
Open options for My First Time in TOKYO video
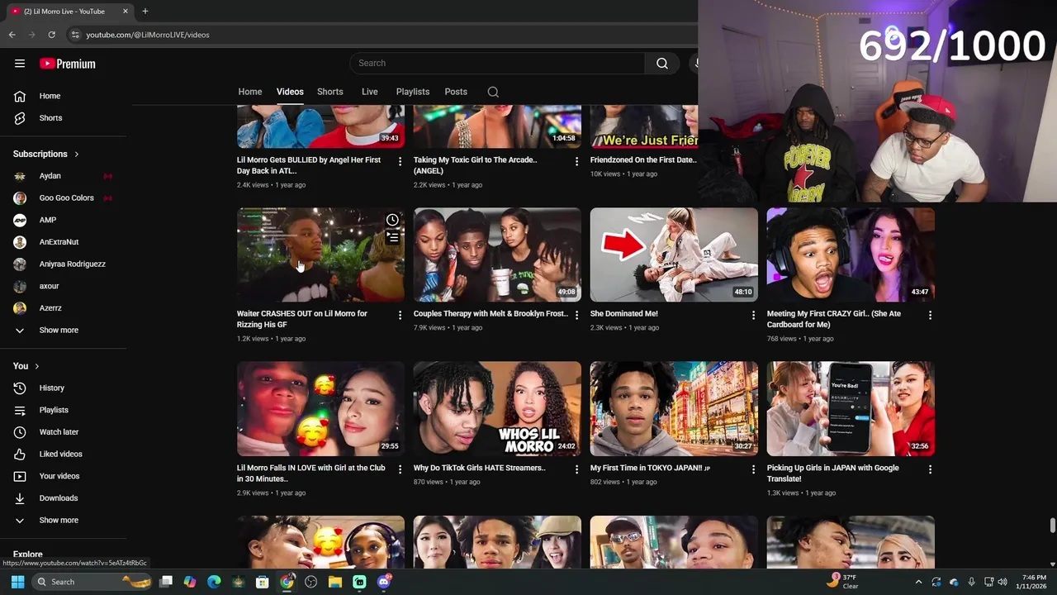pos(753,469)
